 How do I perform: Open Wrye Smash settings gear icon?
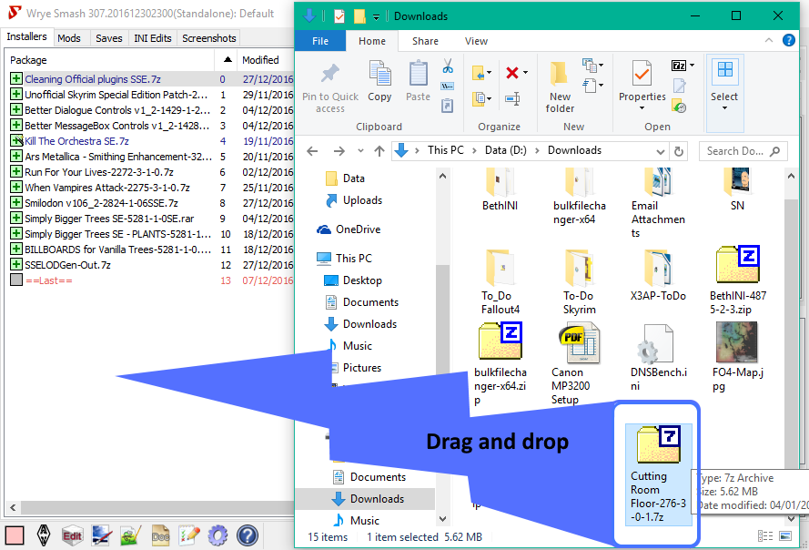click(217, 535)
